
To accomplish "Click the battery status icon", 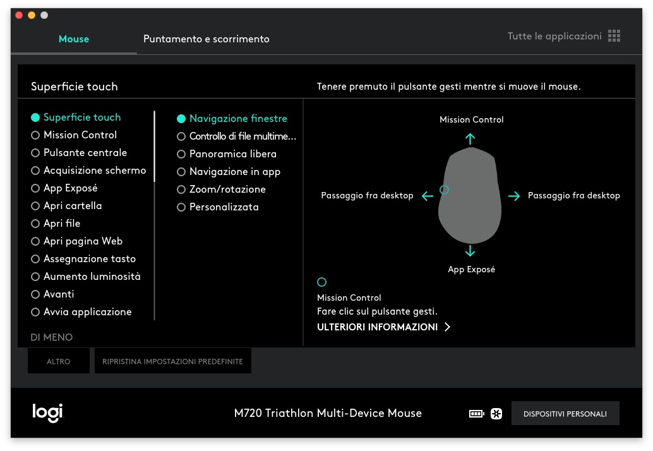I will (x=476, y=414).
